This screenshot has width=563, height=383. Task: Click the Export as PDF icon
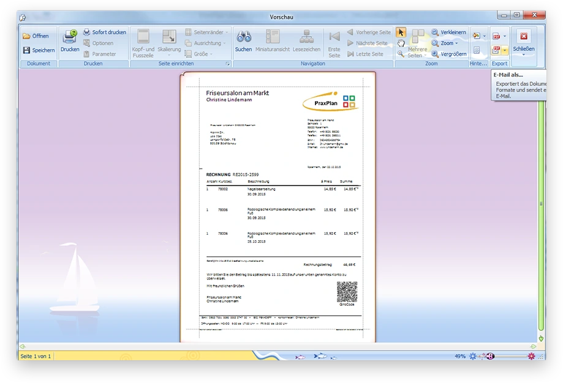point(496,36)
